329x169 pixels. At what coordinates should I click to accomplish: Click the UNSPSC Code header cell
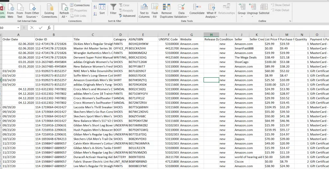(169, 39)
